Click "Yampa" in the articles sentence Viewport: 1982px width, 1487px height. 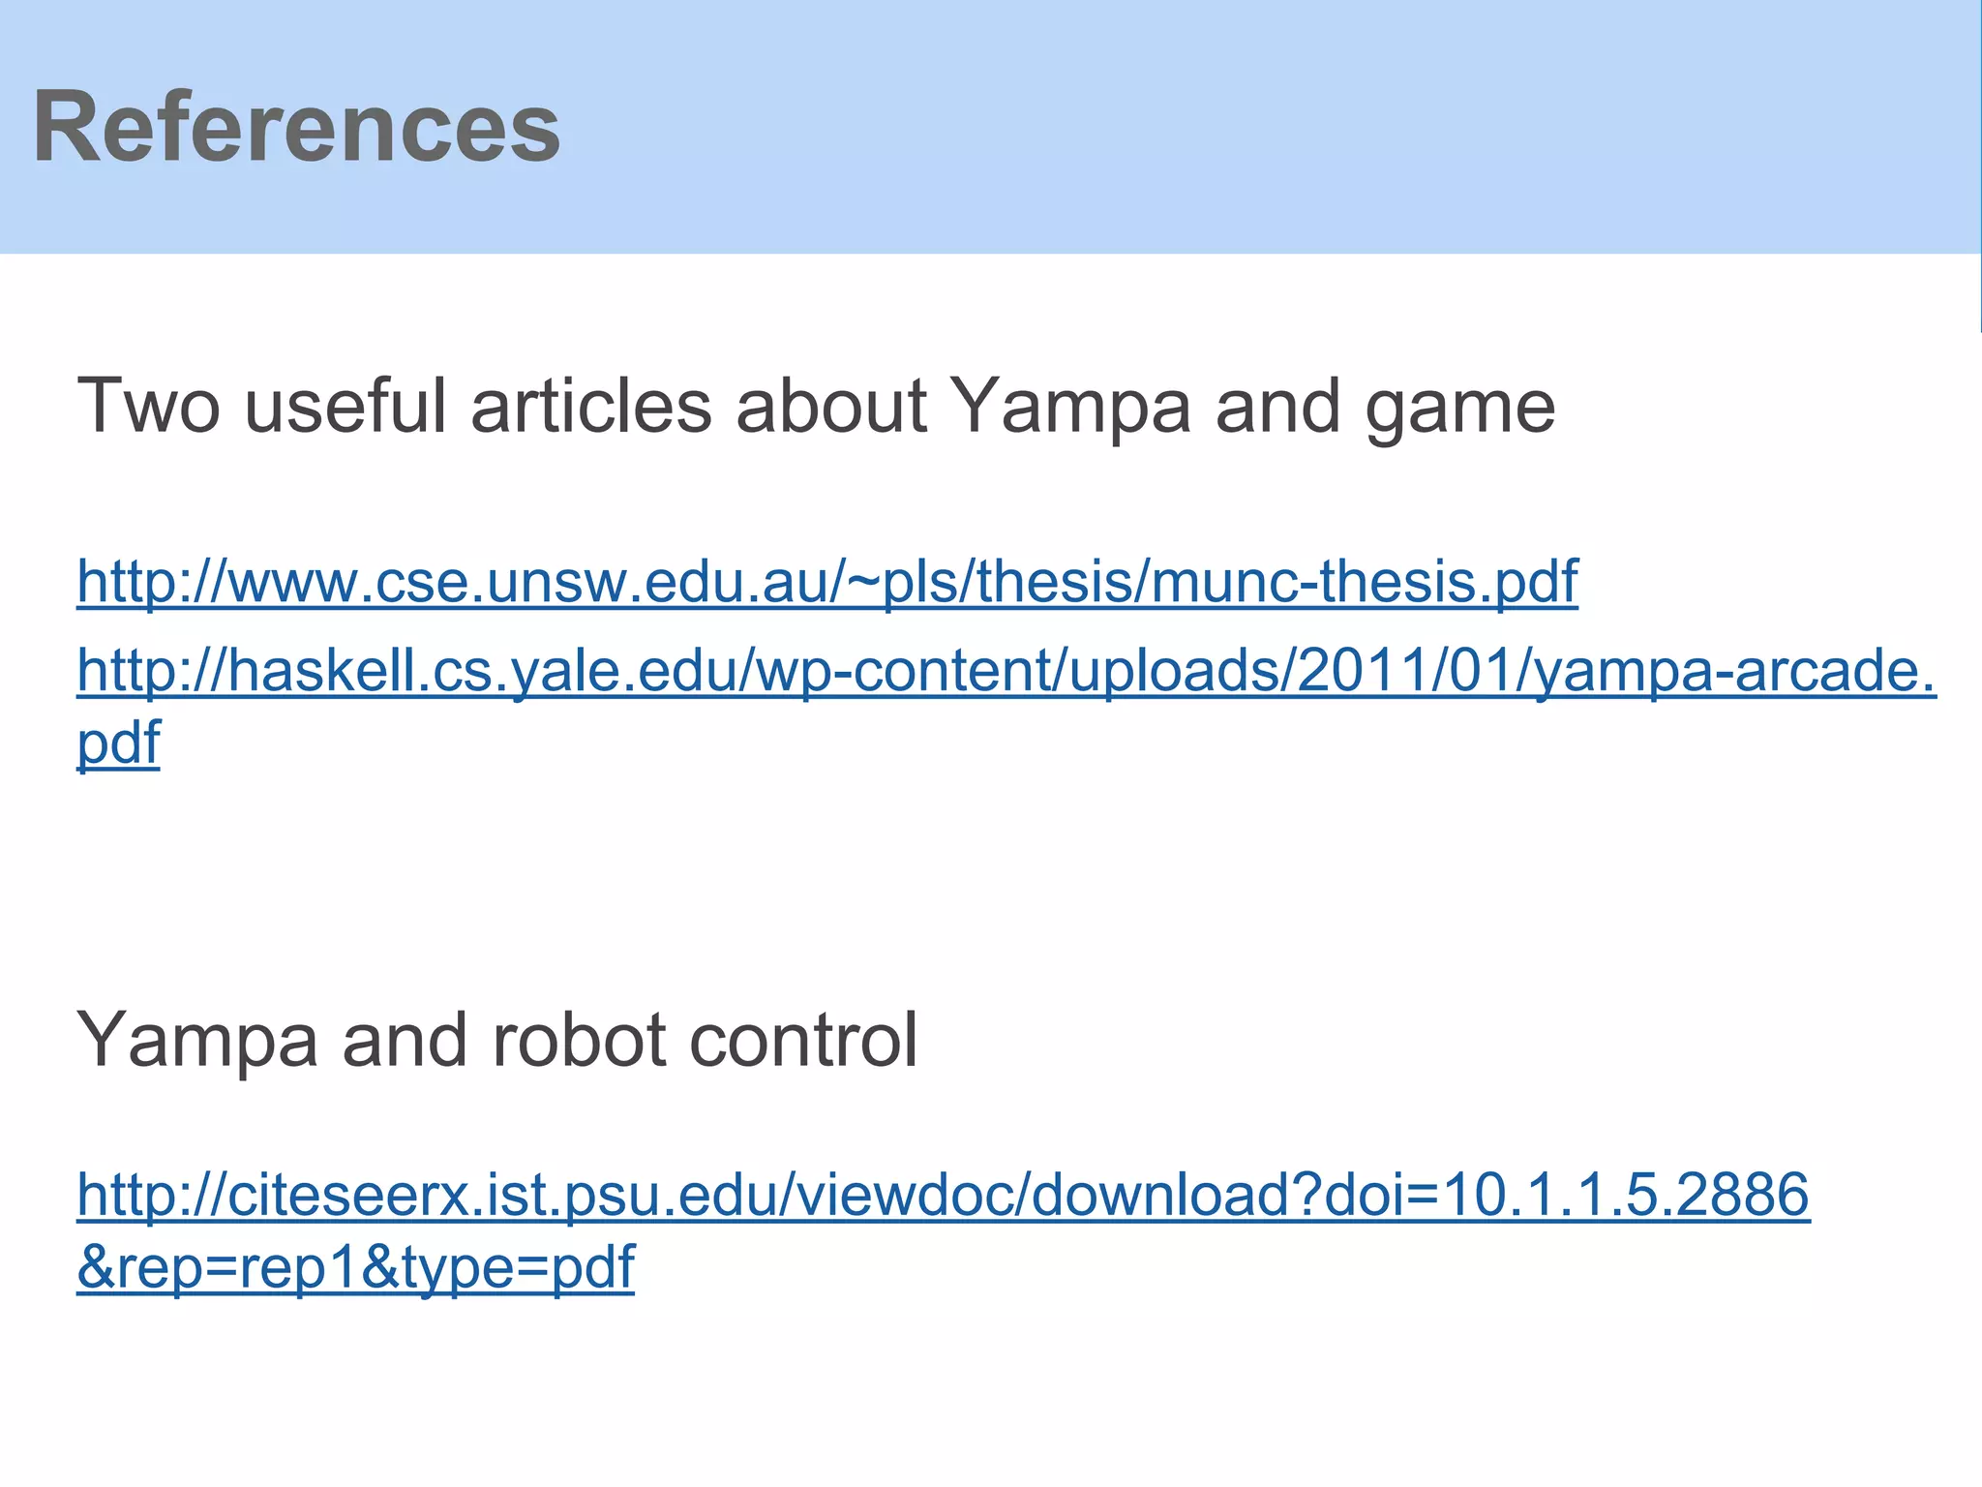(x=1069, y=407)
